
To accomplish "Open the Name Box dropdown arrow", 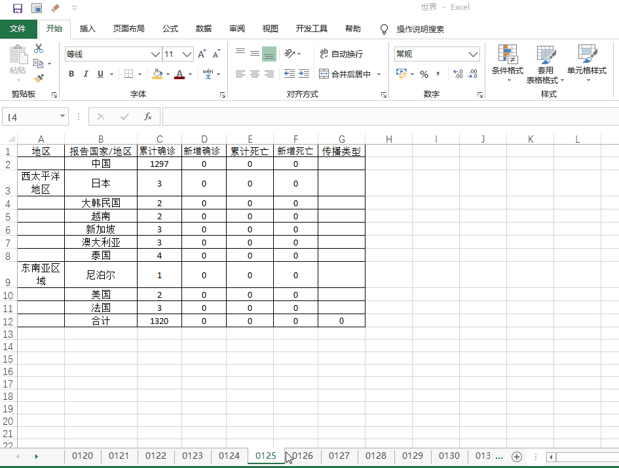I will (63, 117).
